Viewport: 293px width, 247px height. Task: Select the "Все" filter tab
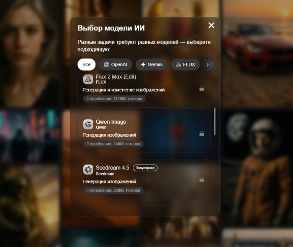pos(86,64)
